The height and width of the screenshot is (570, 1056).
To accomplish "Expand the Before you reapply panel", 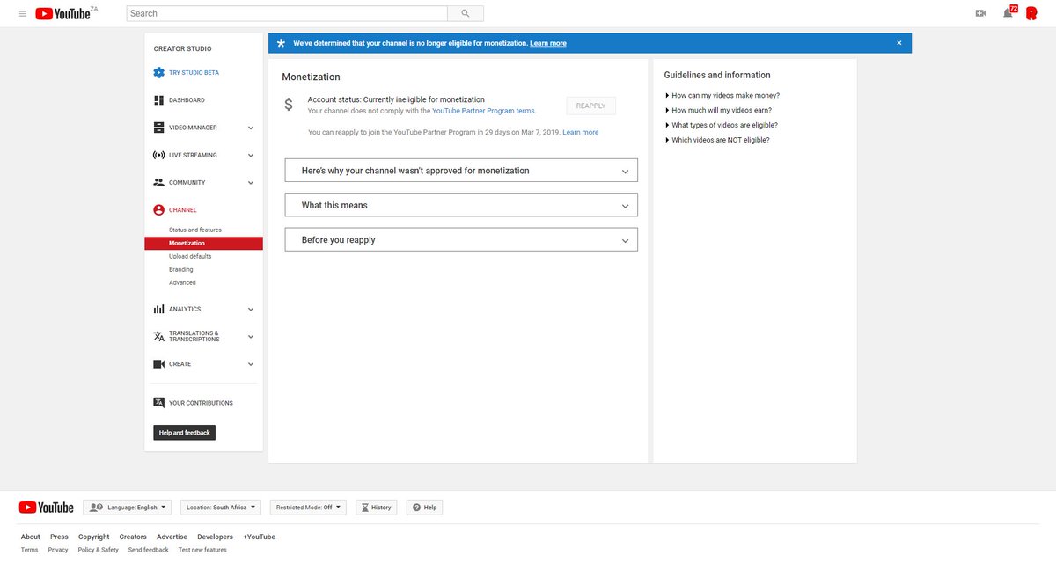I will click(461, 239).
